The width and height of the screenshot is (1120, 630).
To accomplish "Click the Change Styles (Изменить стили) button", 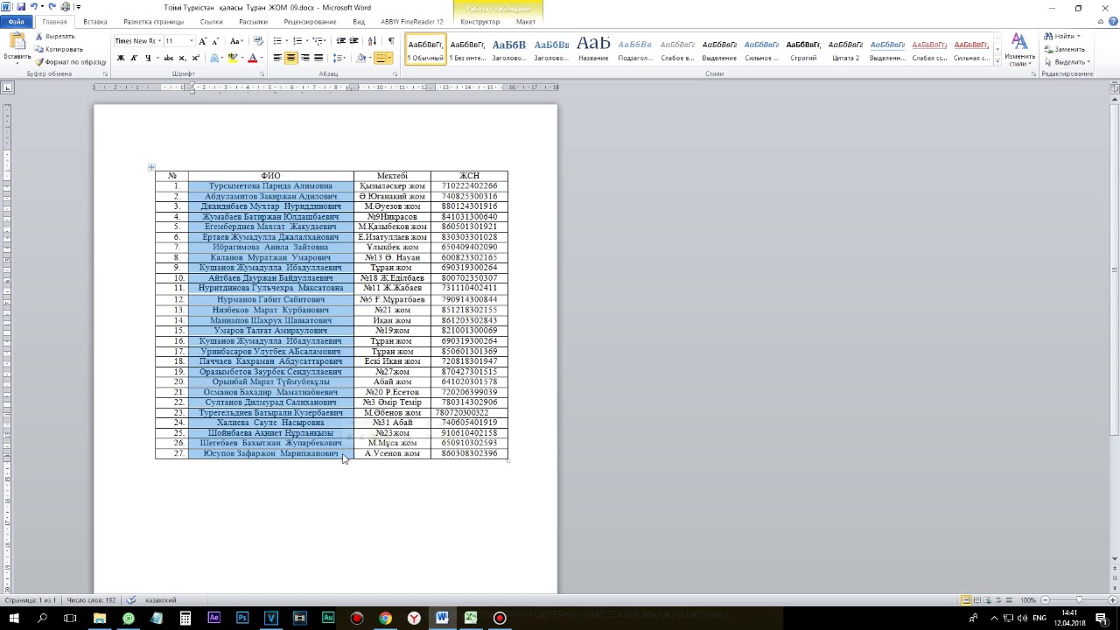I will click(x=1019, y=51).
